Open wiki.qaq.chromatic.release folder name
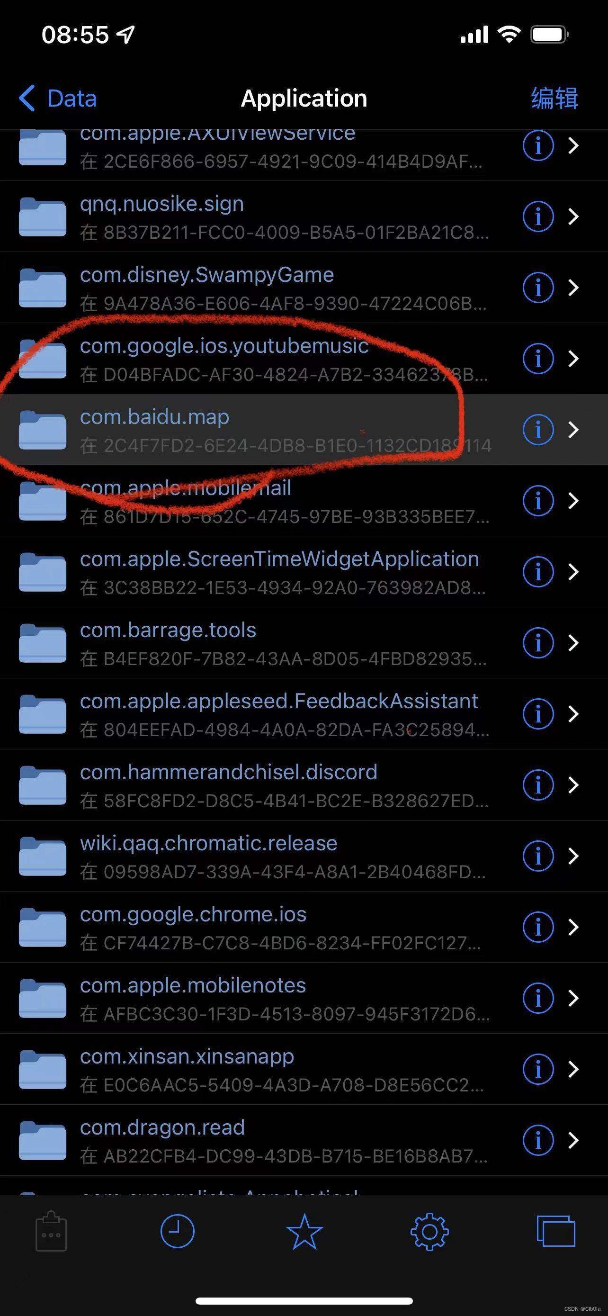Viewport: 608px width, 1316px height. pos(208,843)
